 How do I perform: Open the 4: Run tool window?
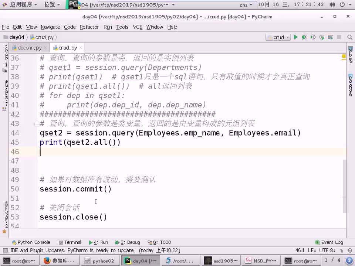click(98, 242)
